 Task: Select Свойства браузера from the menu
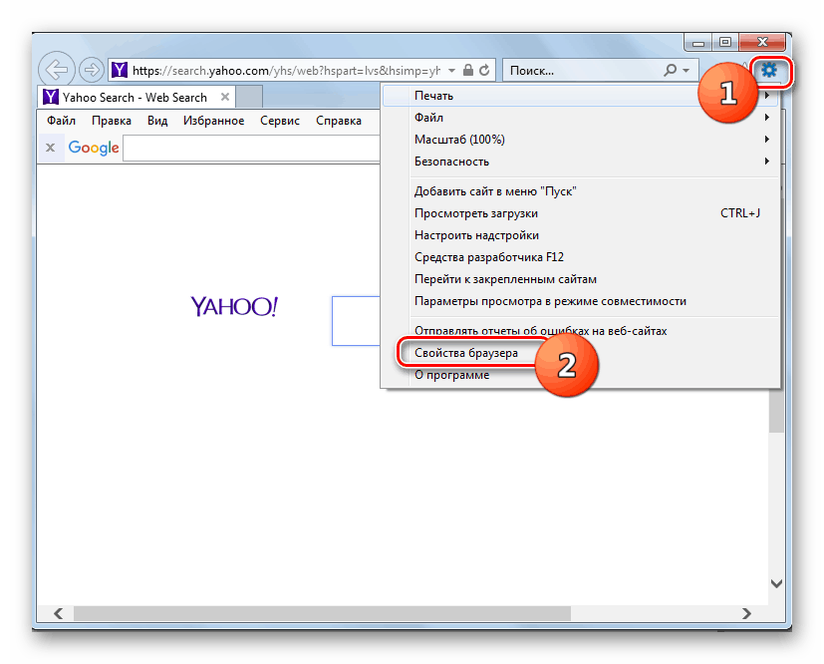[x=468, y=352]
